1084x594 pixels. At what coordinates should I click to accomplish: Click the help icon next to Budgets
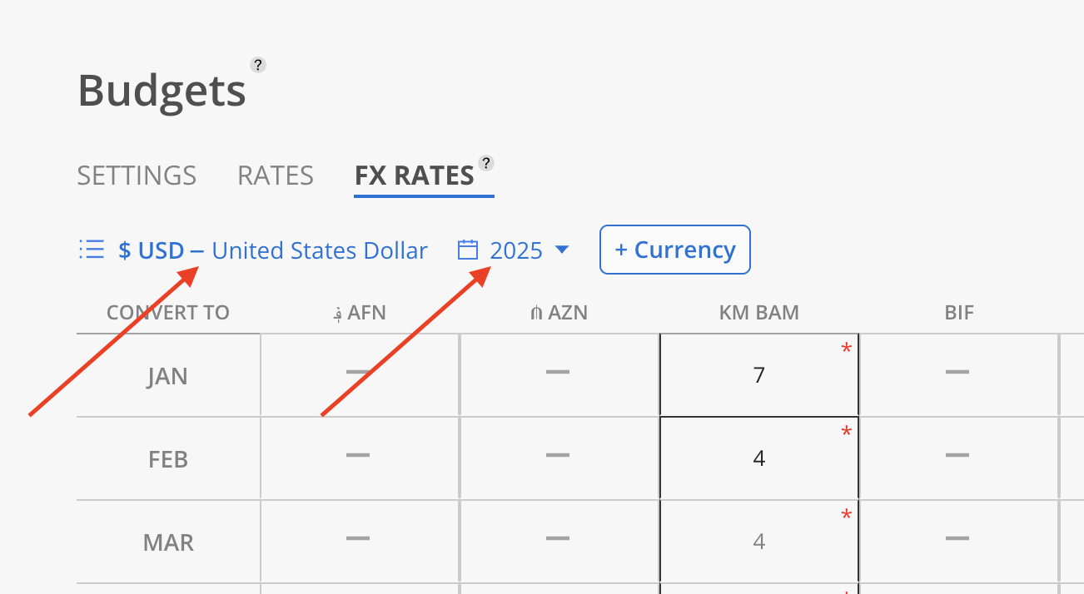click(x=258, y=66)
